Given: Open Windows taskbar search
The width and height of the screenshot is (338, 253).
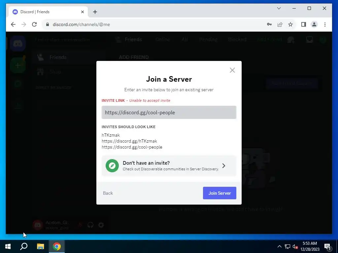Looking at the screenshot, I should (x=24, y=246).
